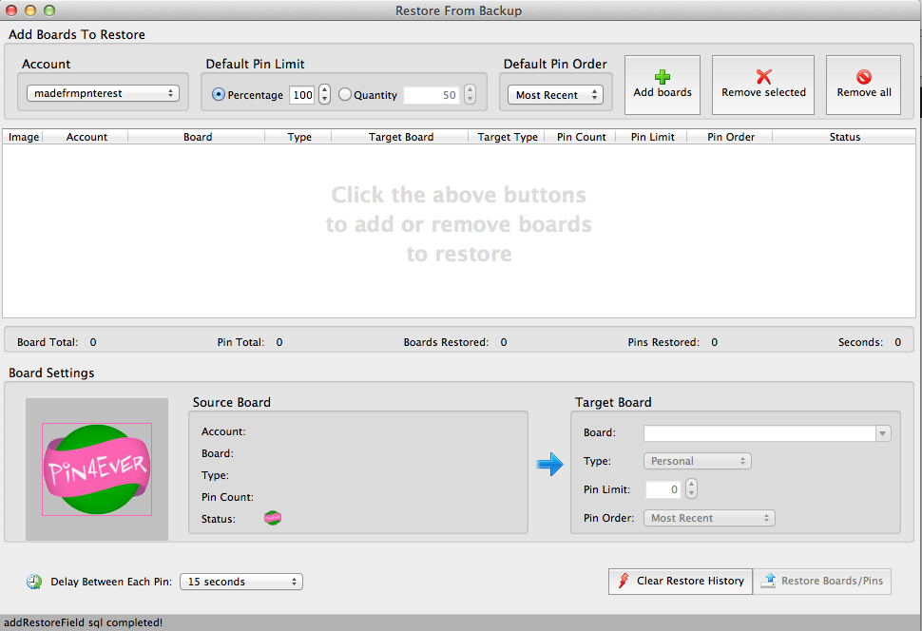Screen dimensions: 922x631
Task: Sort by the Board column header
Action: [x=197, y=137]
